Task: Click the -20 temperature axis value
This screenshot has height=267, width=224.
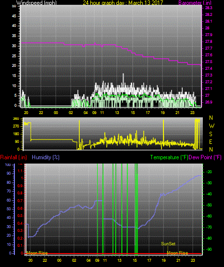Action: pos(209,172)
